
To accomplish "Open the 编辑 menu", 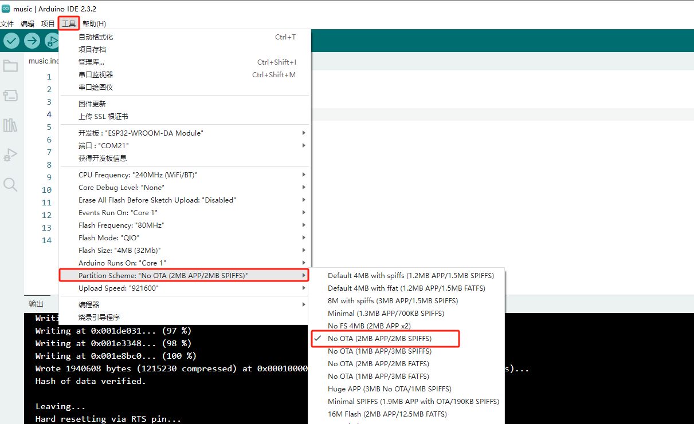I will click(28, 23).
